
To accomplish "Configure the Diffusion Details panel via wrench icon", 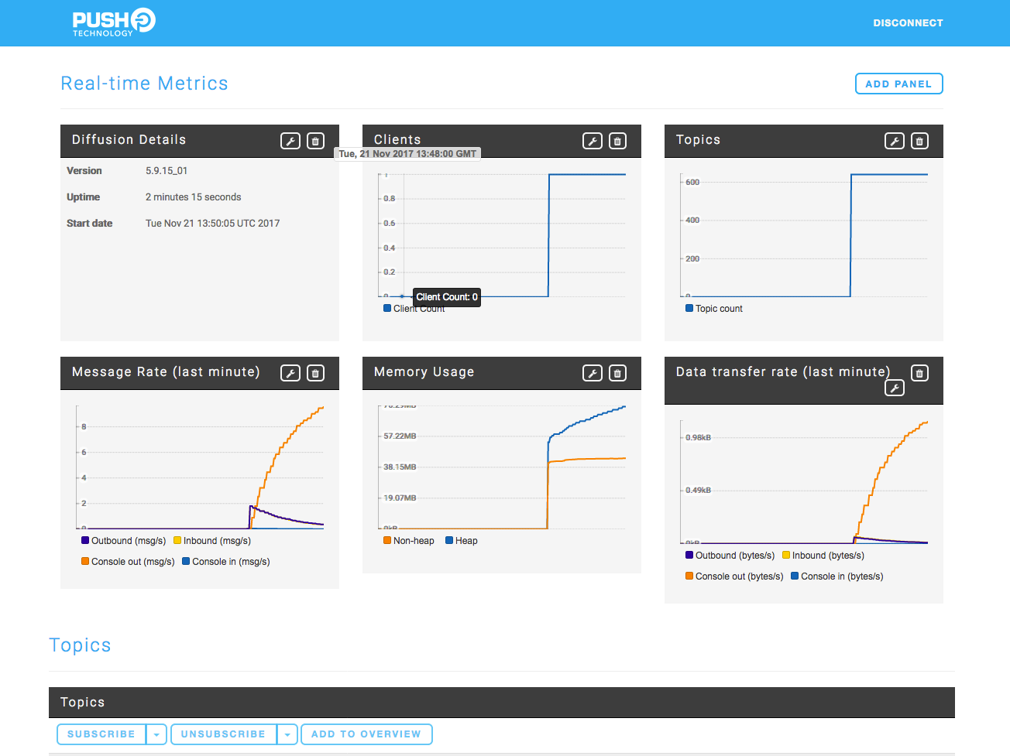I will click(290, 141).
